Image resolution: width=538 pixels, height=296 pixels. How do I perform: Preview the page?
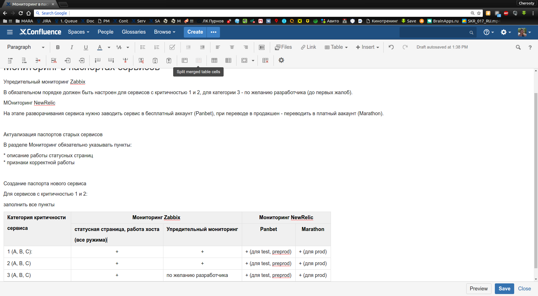click(x=479, y=289)
